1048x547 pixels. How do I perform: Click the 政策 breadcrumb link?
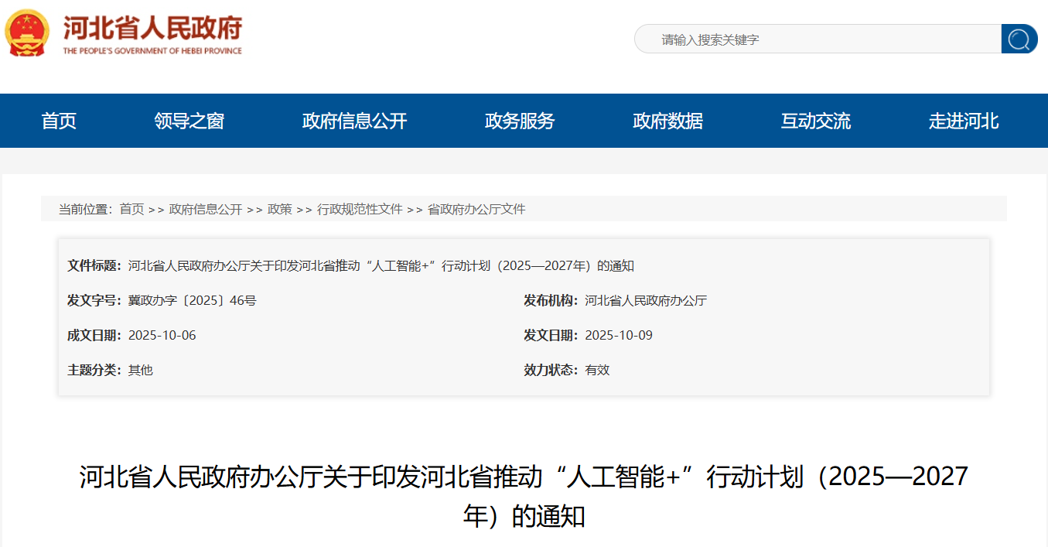click(x=278, y=209)
